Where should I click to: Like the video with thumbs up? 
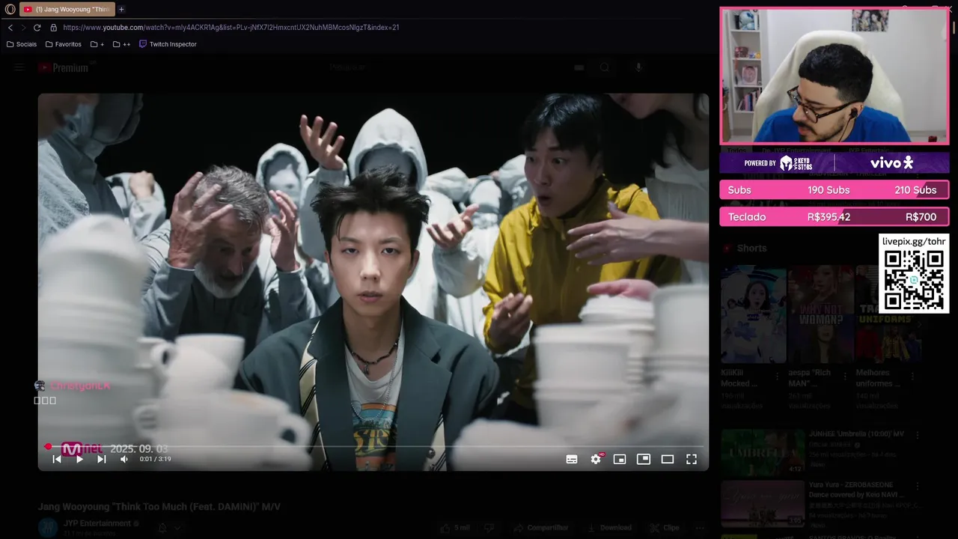(456, 528)
